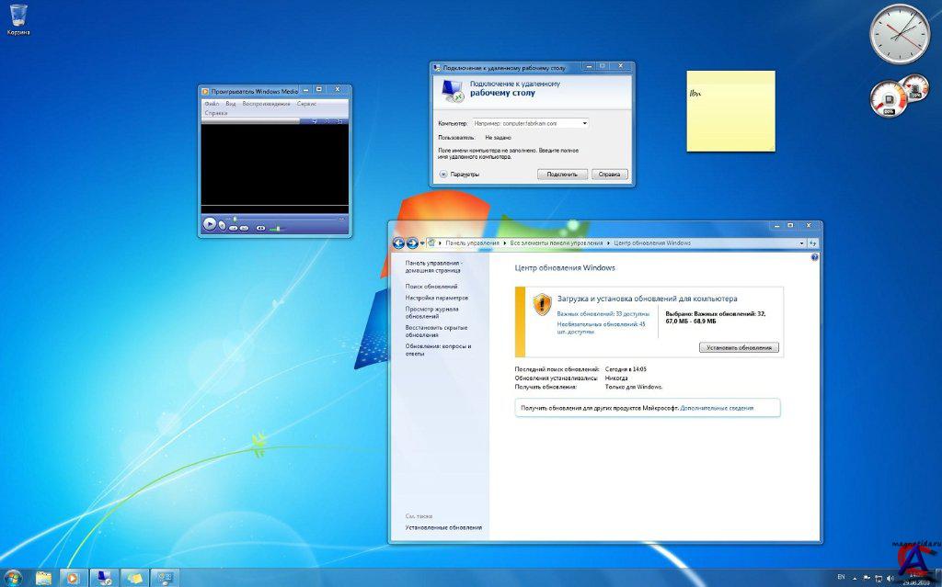Screen dimensions: 942x587
Task: Click the Remote Desktop taskbar icon
Action: click(x=103, y=578)
